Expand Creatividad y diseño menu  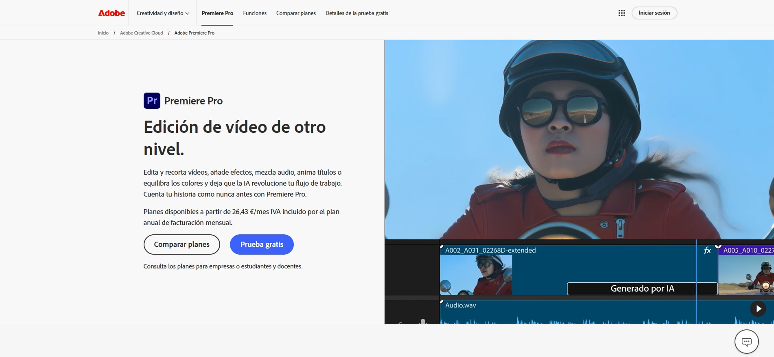tap(163, 13)
